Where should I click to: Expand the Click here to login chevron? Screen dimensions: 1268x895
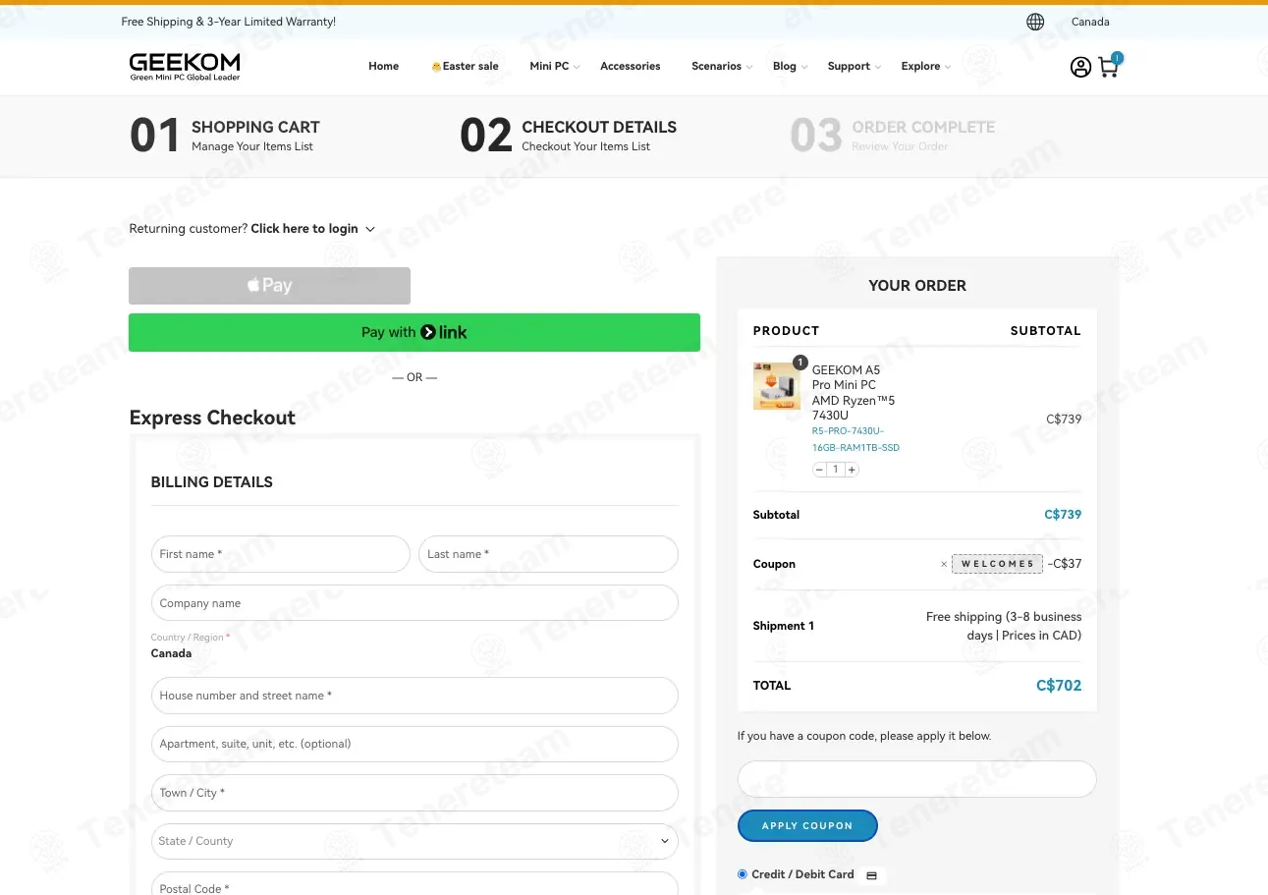[370, 229]
